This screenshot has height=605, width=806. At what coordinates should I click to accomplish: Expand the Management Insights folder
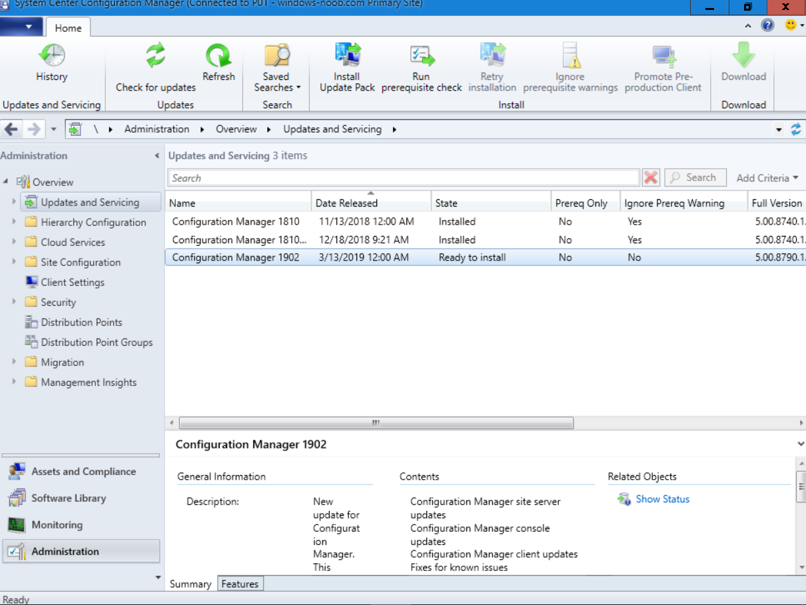pos(13,382)
